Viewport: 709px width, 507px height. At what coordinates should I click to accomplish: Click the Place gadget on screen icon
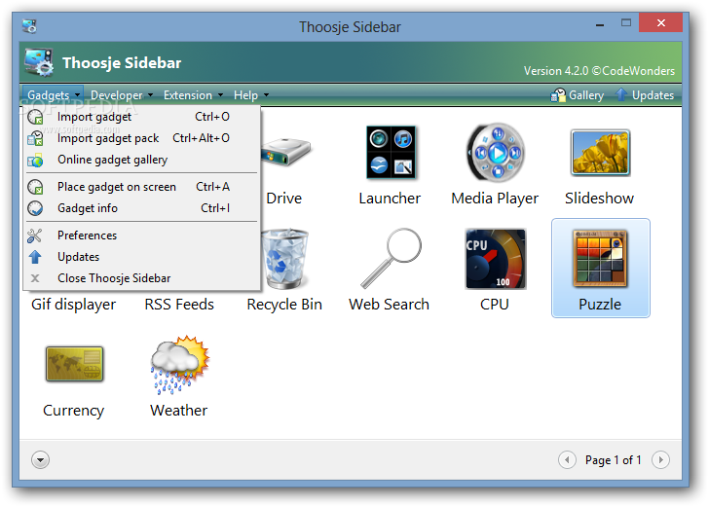(x=35, y=187)
